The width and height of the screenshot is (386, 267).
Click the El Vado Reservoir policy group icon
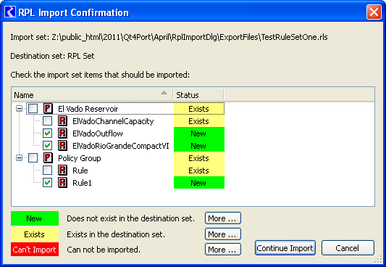[x=48, y=109]
